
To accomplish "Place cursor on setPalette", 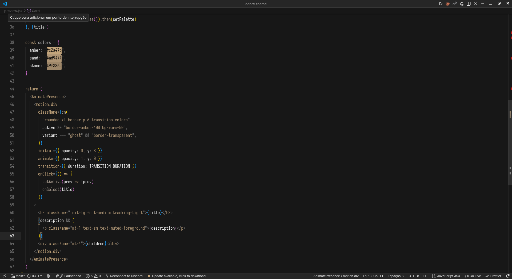I will pyautogui.click(x=123, y=19).
